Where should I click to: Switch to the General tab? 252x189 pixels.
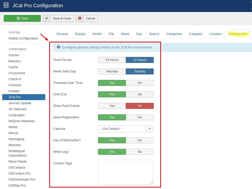pos(62,34)
